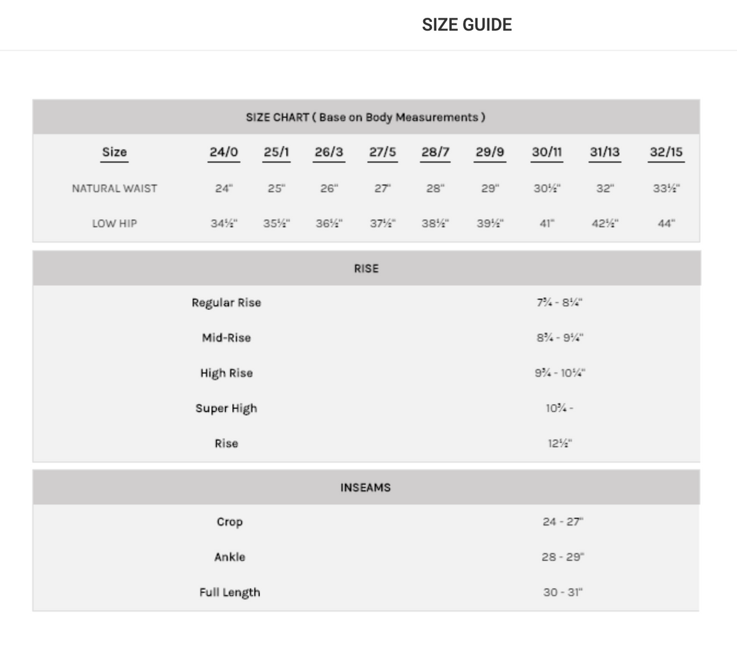The height and width of the screenshot is (645, 737).
Task: Click the Crop inseam label
Action: tap(230, 522)
